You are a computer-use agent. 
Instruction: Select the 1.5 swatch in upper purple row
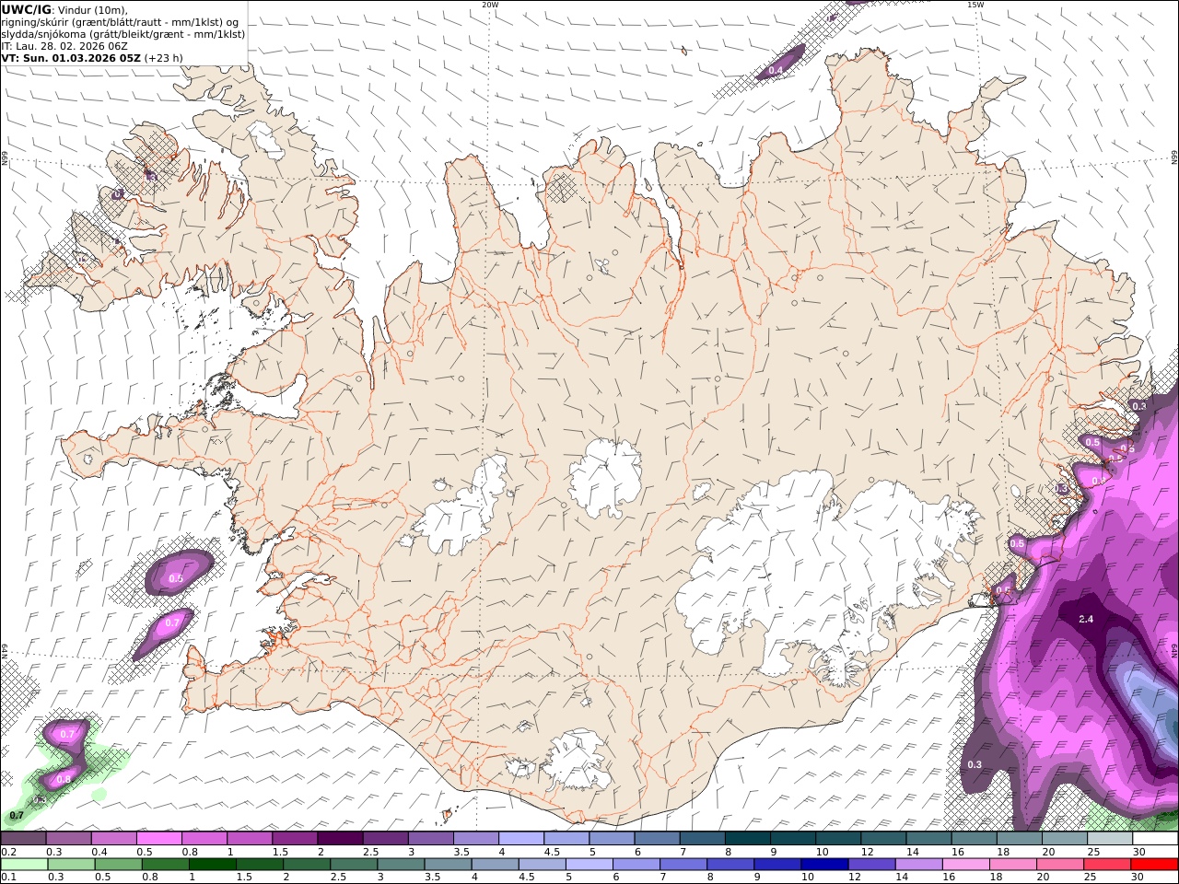click(295, 838)
